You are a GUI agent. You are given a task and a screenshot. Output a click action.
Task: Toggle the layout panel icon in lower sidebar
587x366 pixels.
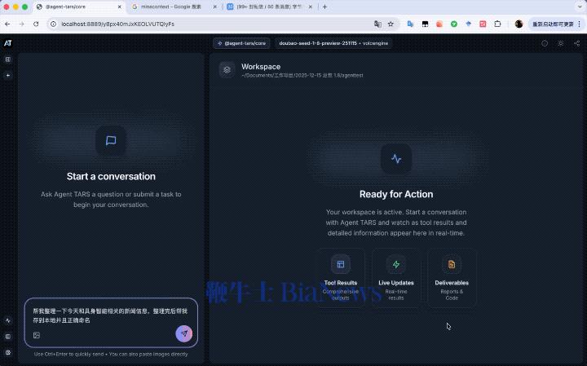pyautogui.click(x=8, y=336)
